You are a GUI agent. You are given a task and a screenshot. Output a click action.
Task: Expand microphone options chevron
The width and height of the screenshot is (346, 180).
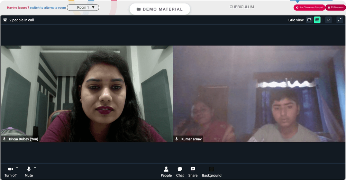[x=35, y=168]
